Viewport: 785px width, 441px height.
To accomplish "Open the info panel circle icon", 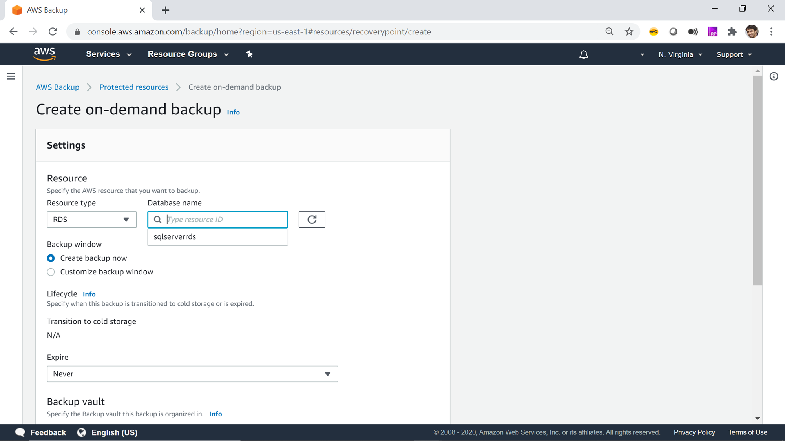I will [x=774, y=76].
